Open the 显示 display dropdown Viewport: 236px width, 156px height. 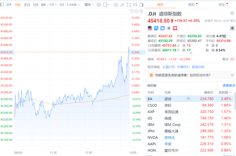(89, 5)
